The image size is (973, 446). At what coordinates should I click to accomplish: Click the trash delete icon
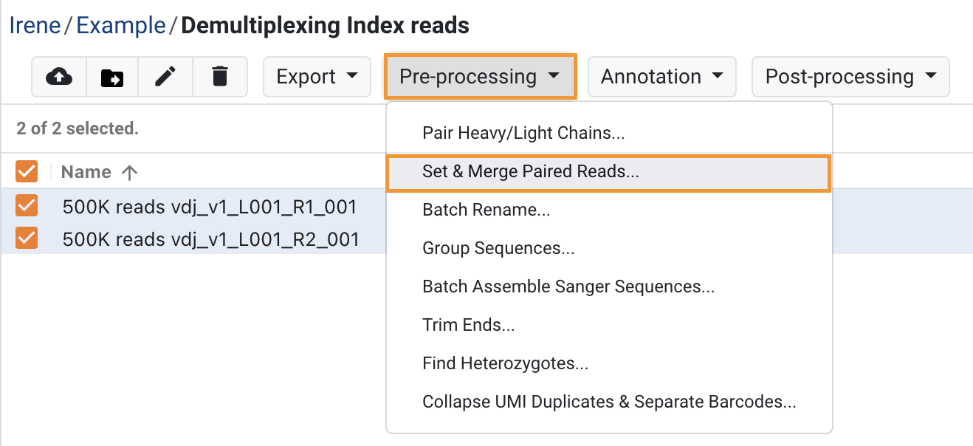(x=219, y=76)
